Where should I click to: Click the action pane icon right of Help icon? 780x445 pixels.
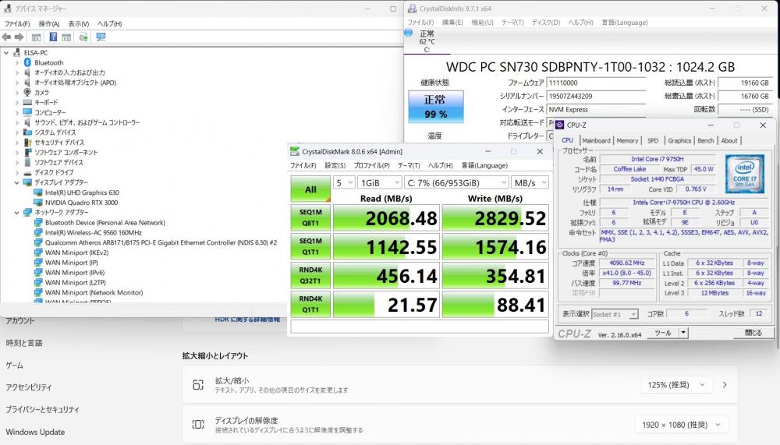(66, 37)
